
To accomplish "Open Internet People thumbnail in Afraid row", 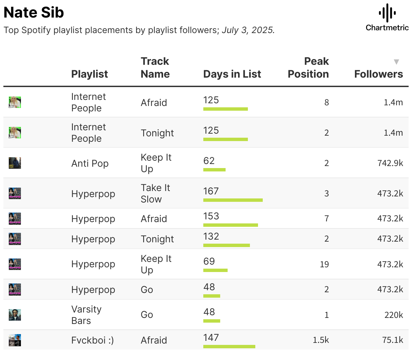I will [15, 102].
